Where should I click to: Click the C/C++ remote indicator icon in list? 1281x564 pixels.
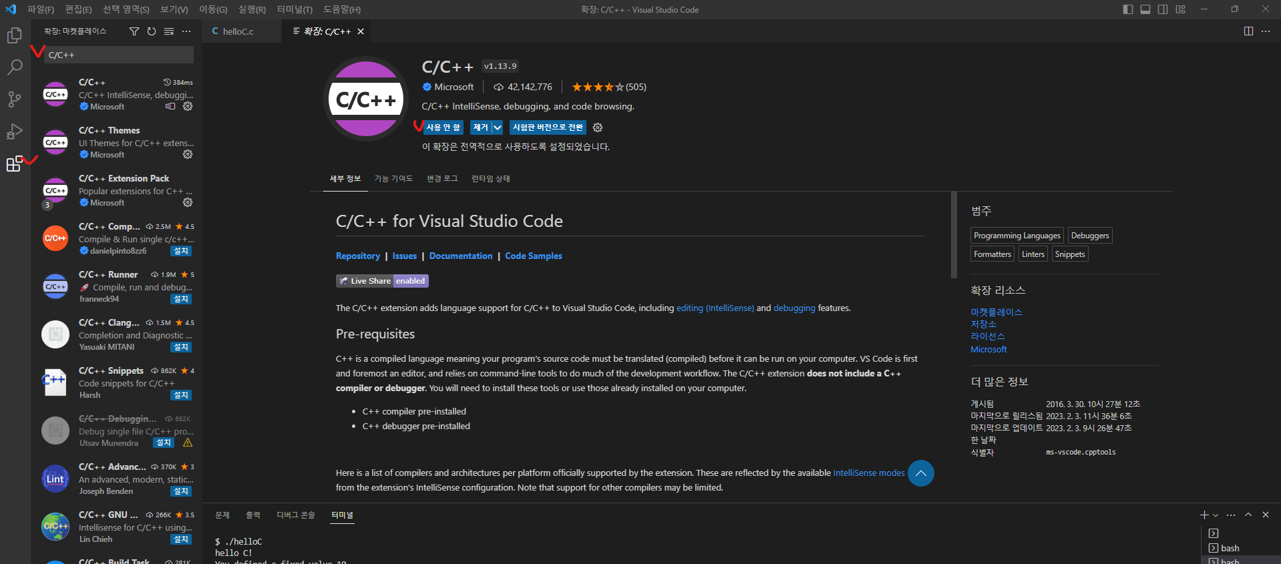pos(170,106)
